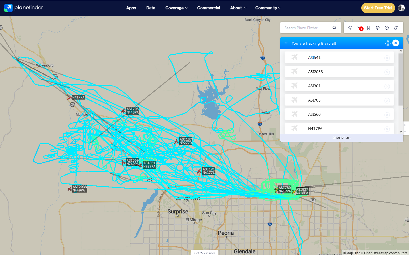409x256 pixels.
Task: Click the tracked list scroll-down arrow
Action: [x=401, y=132]
